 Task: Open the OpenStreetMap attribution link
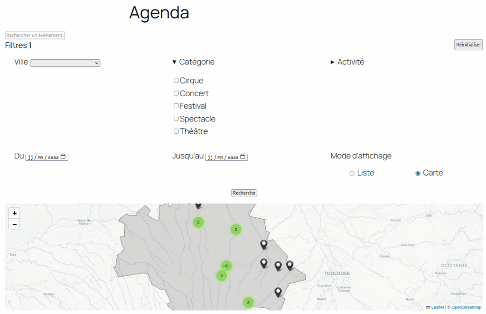point(466,307)
